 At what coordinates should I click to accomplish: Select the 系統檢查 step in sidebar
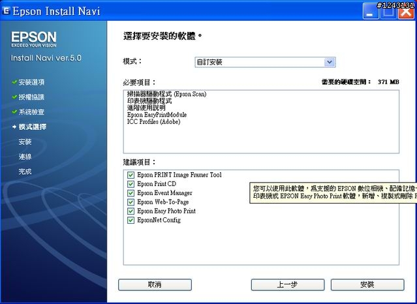point(31,112)
